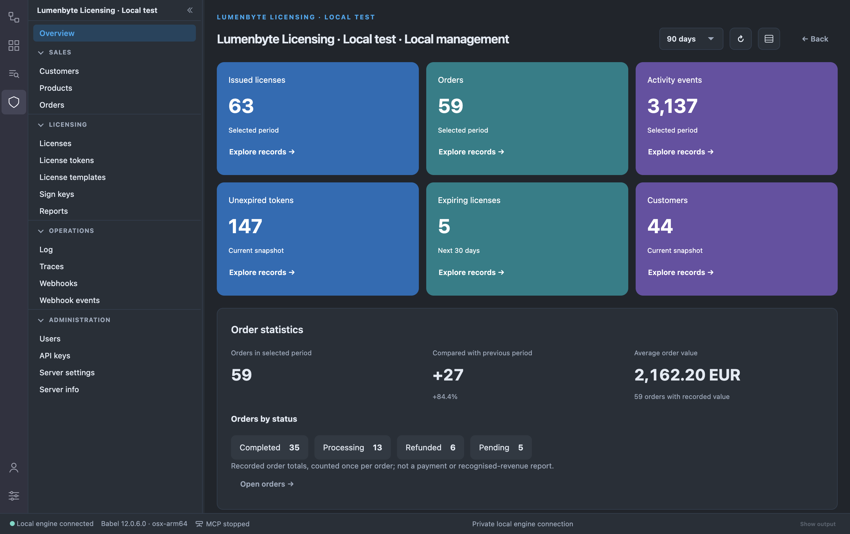This screenshot has height=534, width=850.
Task: Select the shield licensing icon in rail
Action: (14, 102)
